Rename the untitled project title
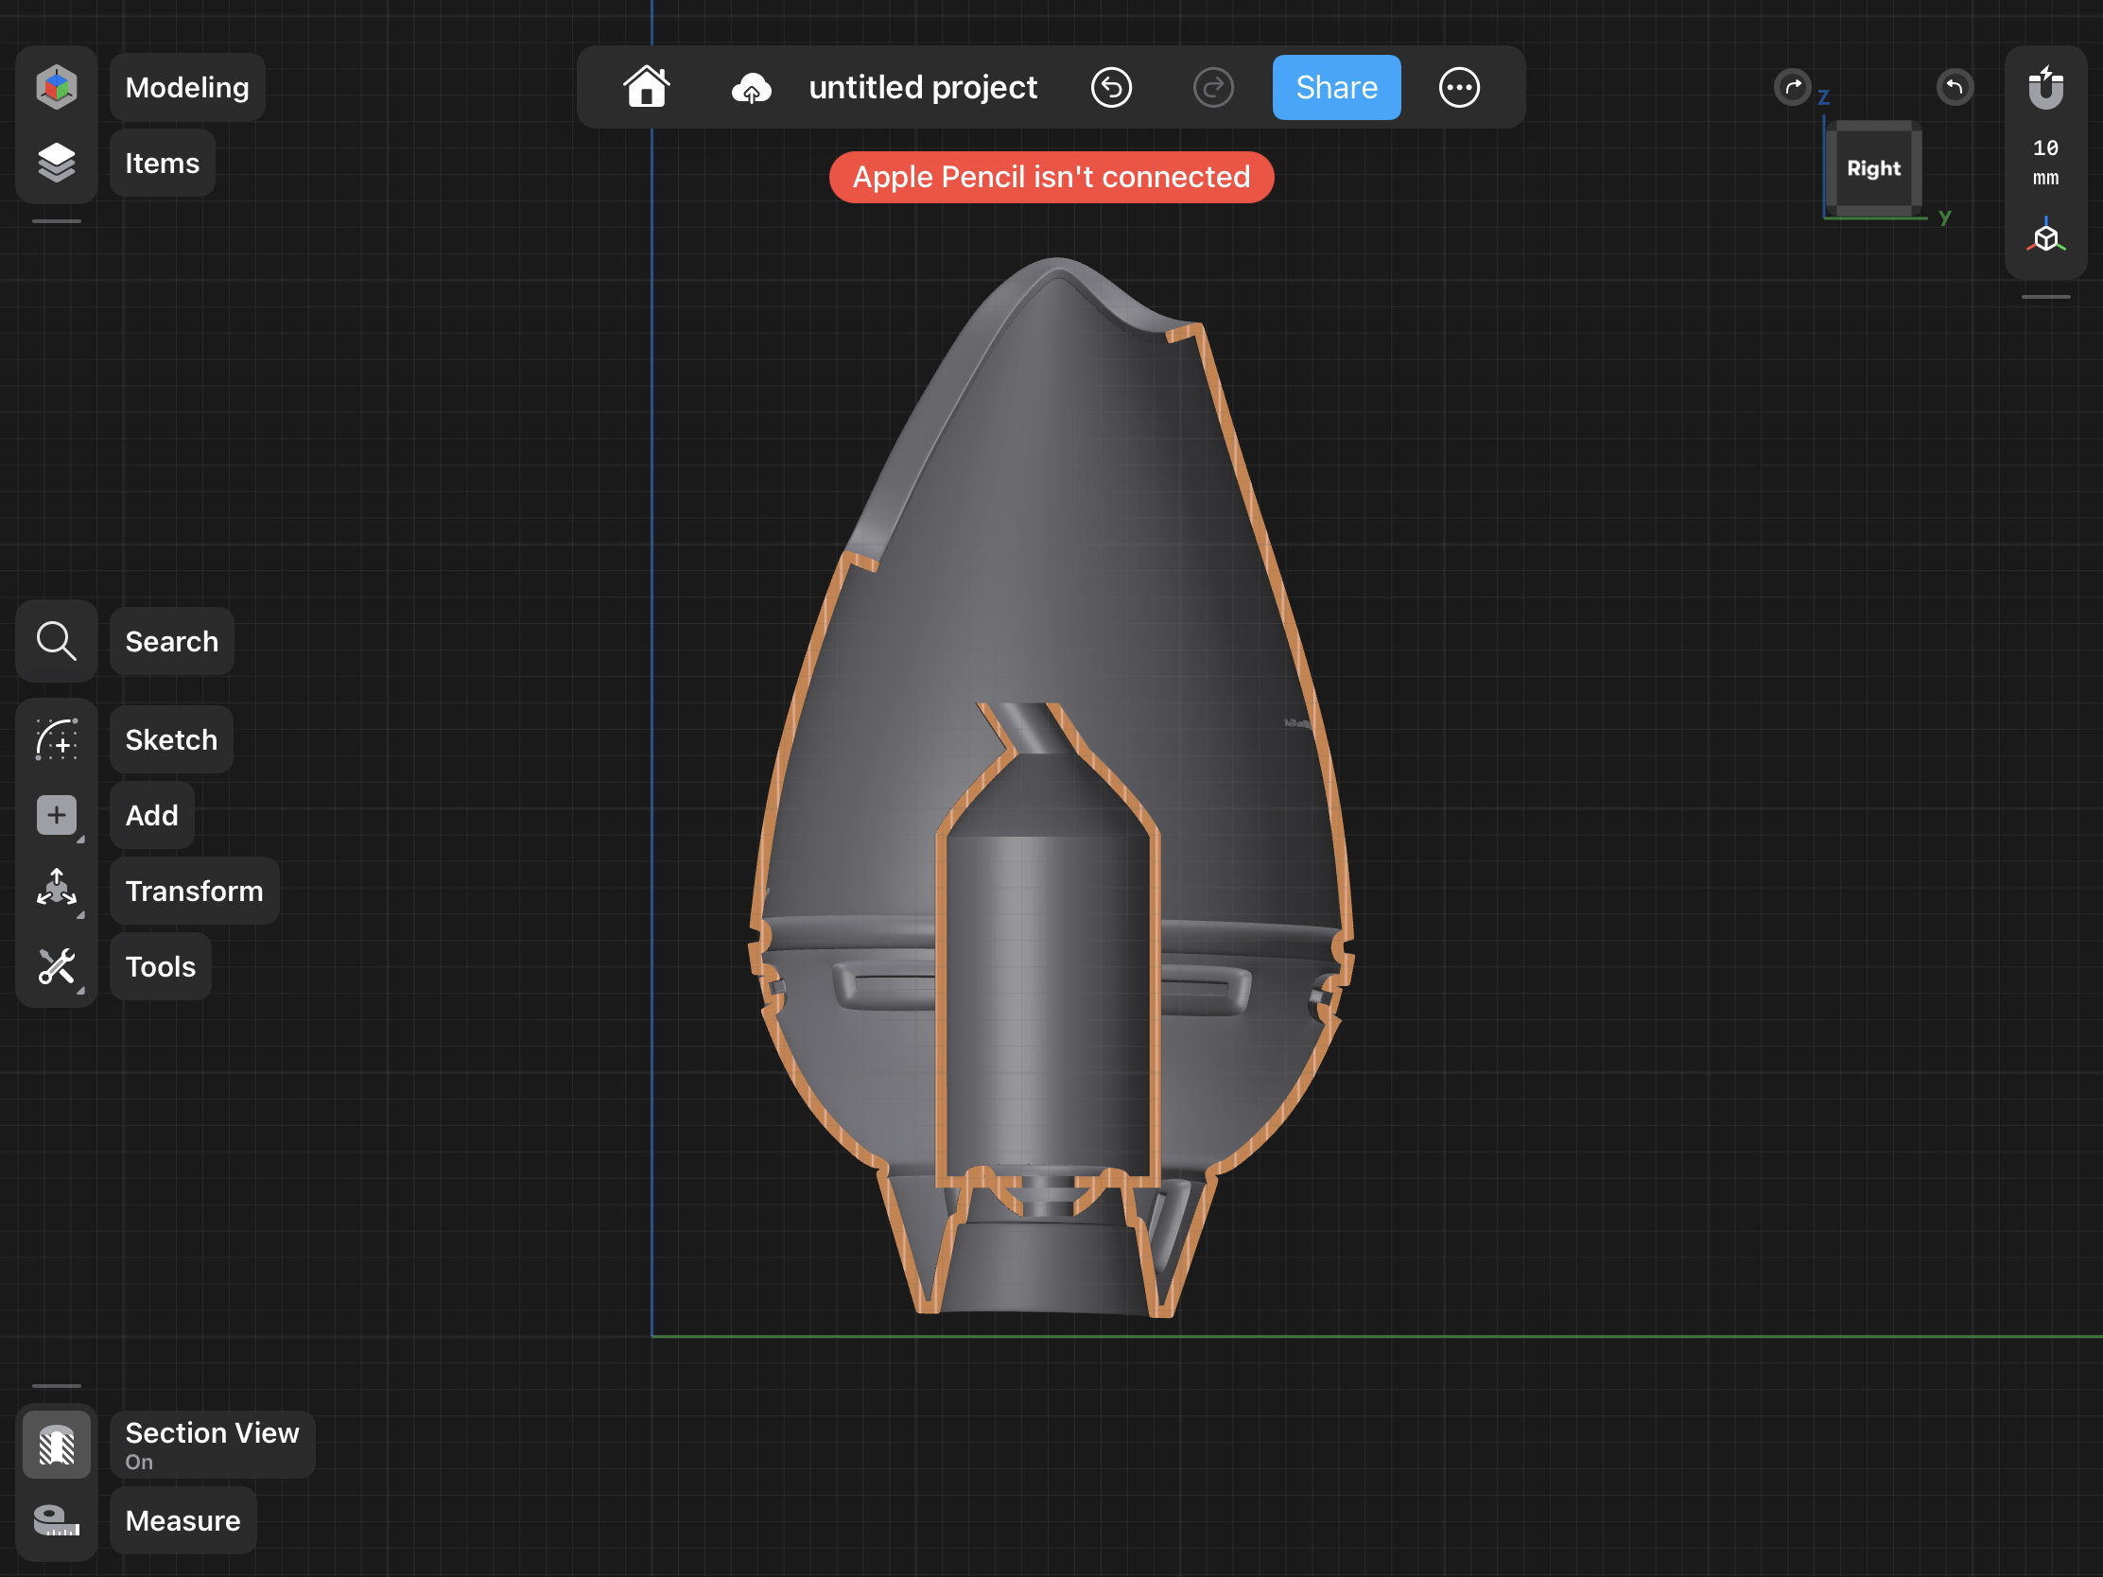The width and height of the screenshot is (2103, 1577). coord(922,87)
